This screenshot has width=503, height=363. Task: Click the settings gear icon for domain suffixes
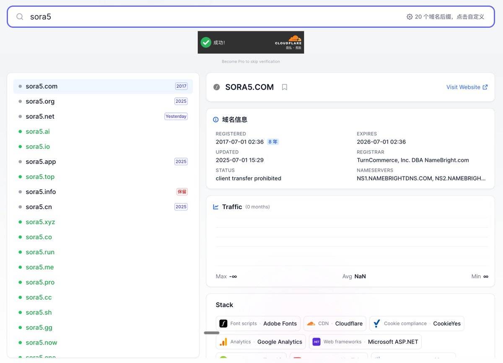pos(410,17)
